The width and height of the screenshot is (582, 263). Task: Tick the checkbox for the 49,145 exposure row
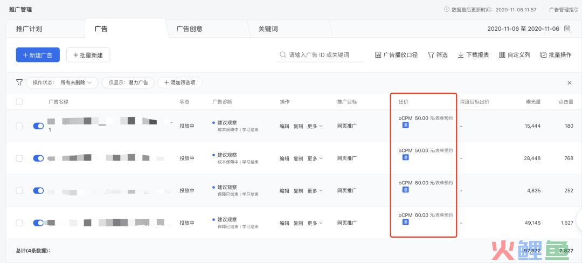19,223
